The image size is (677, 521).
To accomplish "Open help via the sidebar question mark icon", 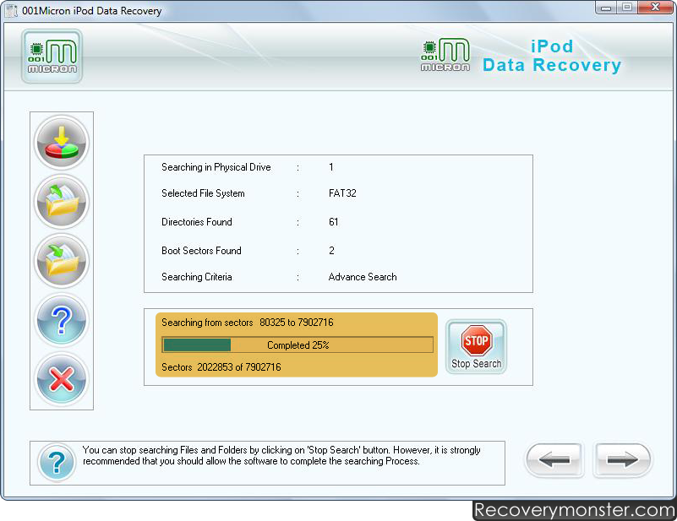I will tap(62, 320).
